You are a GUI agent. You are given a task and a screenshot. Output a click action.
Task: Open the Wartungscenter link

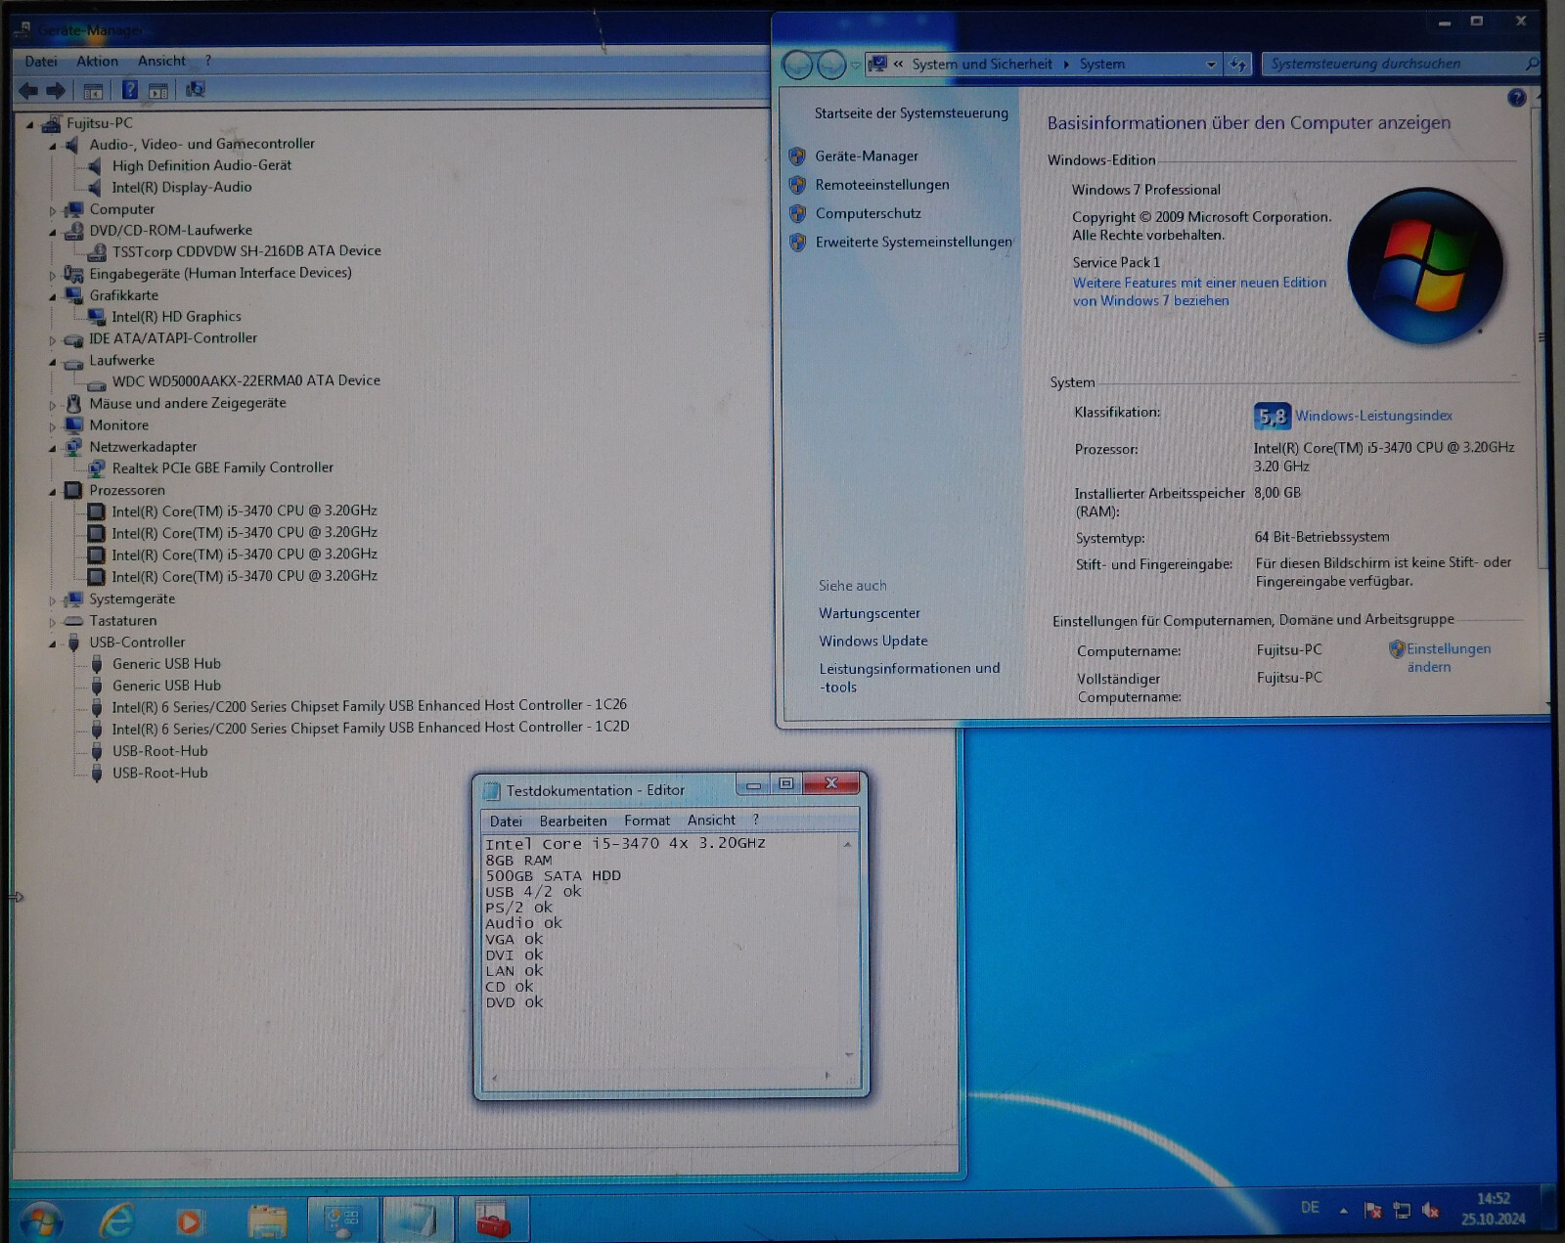click(x=870, y=614)
